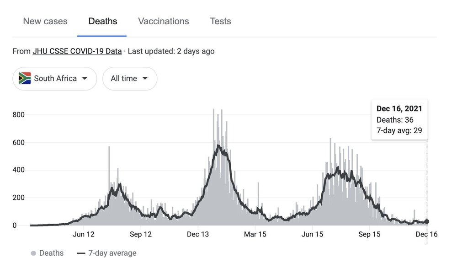Click the Dec 13 x-axis date label

[198, 235]
